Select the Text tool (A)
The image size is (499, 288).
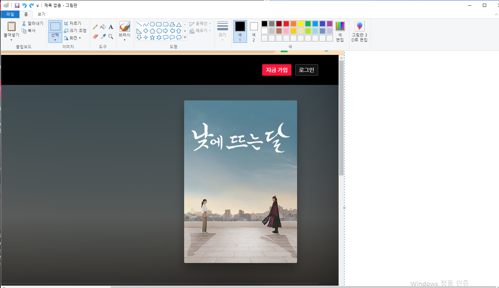111,27
